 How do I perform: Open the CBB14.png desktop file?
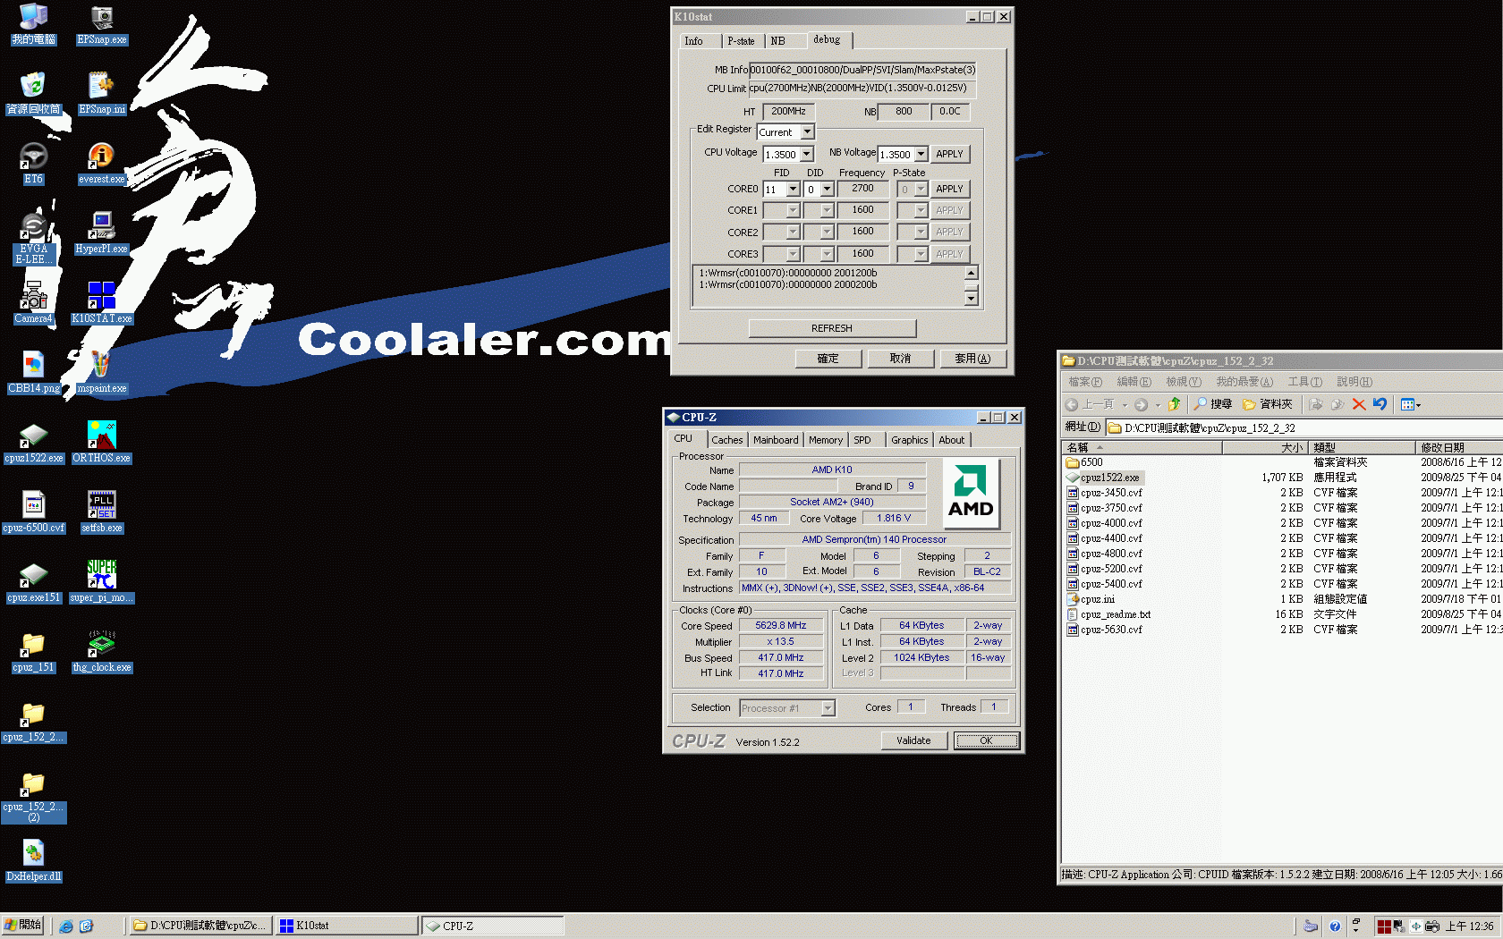tap(33, 373)
